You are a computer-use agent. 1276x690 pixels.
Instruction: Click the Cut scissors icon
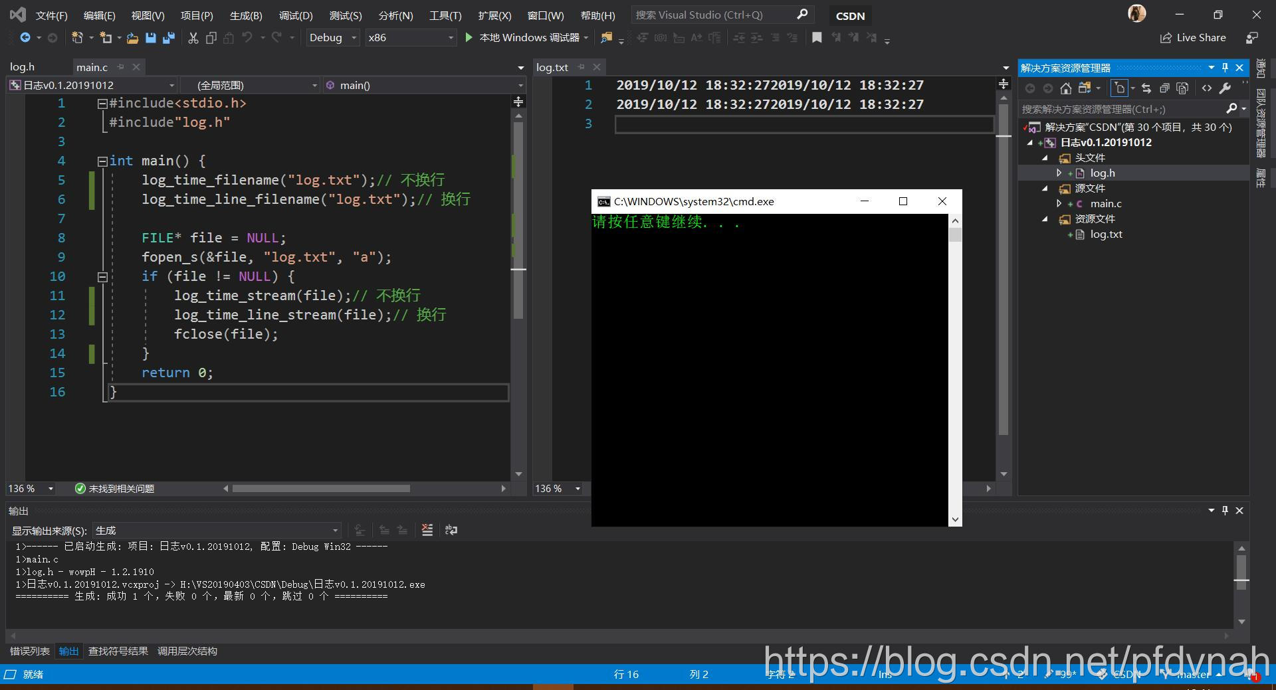coord(193,38)
